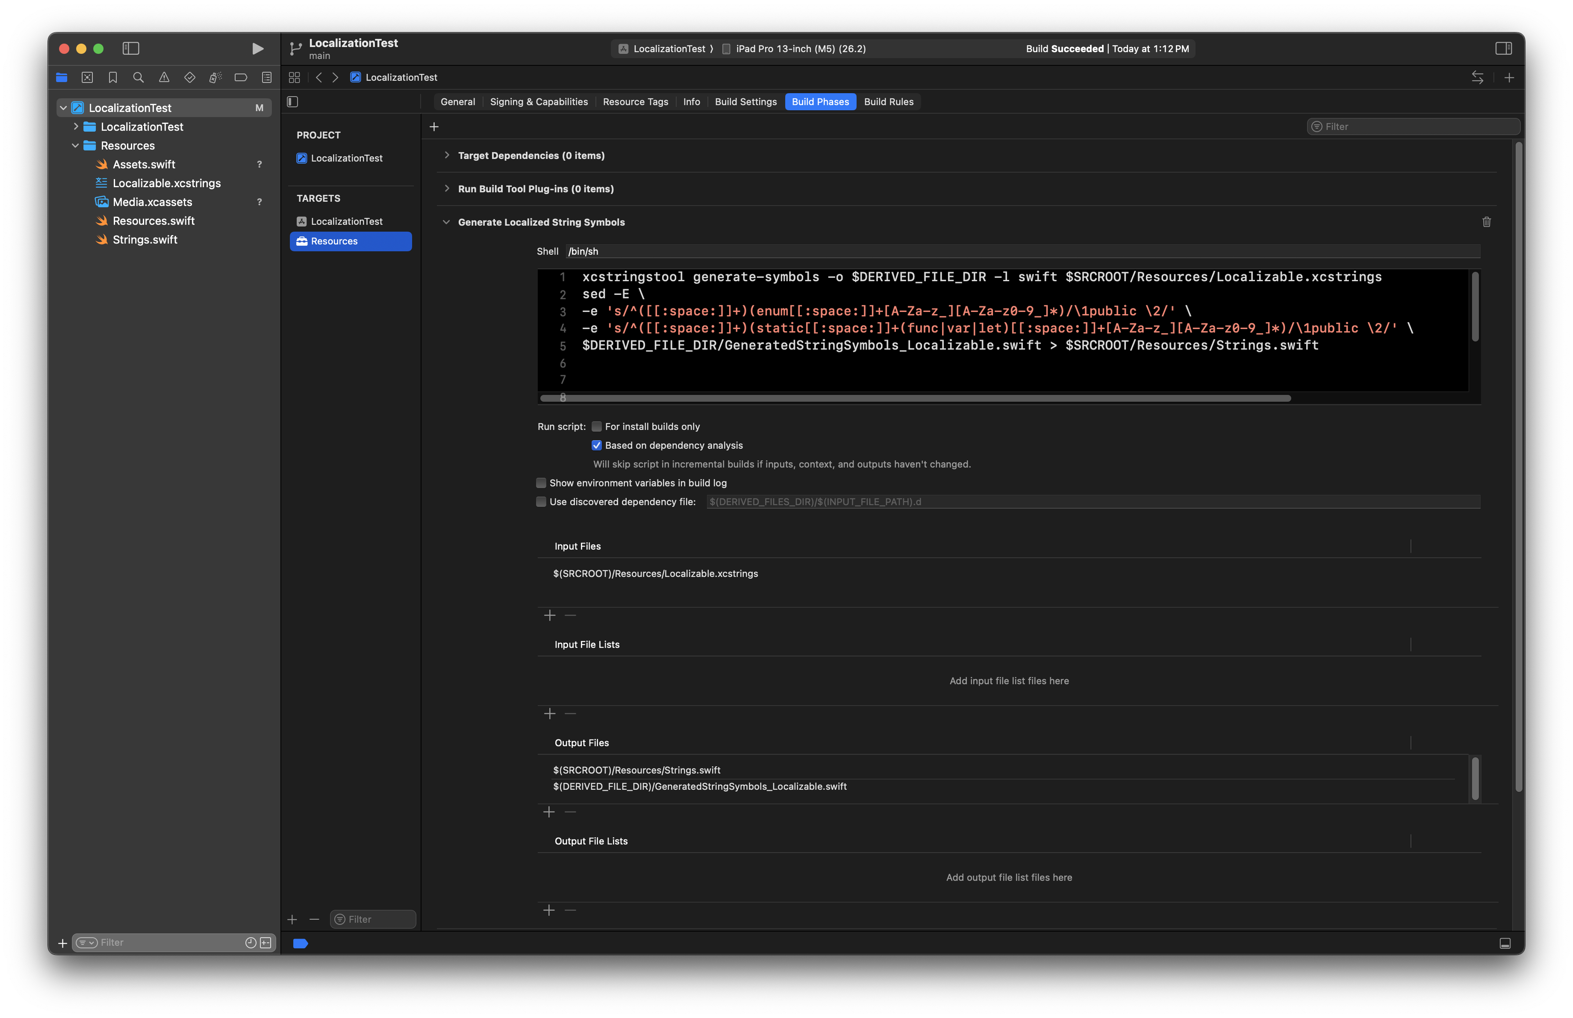Click the Output Files list scrollbar

click(x=1475, y=779)
